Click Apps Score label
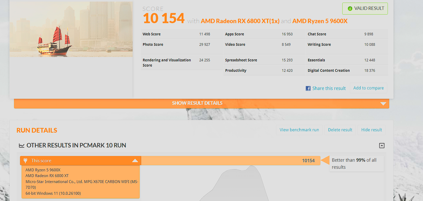The height and width of the screenshot is (201, 423). pyautogui.click(x=234, y=34)
